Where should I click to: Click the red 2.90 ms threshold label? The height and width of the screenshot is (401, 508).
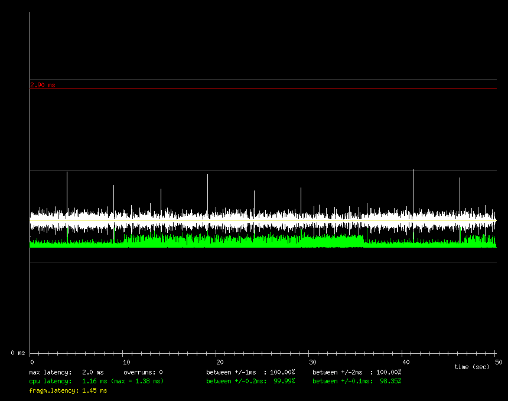coord(43,85)
